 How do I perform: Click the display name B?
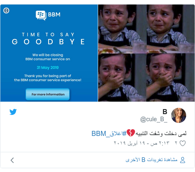tap(165, 112)
